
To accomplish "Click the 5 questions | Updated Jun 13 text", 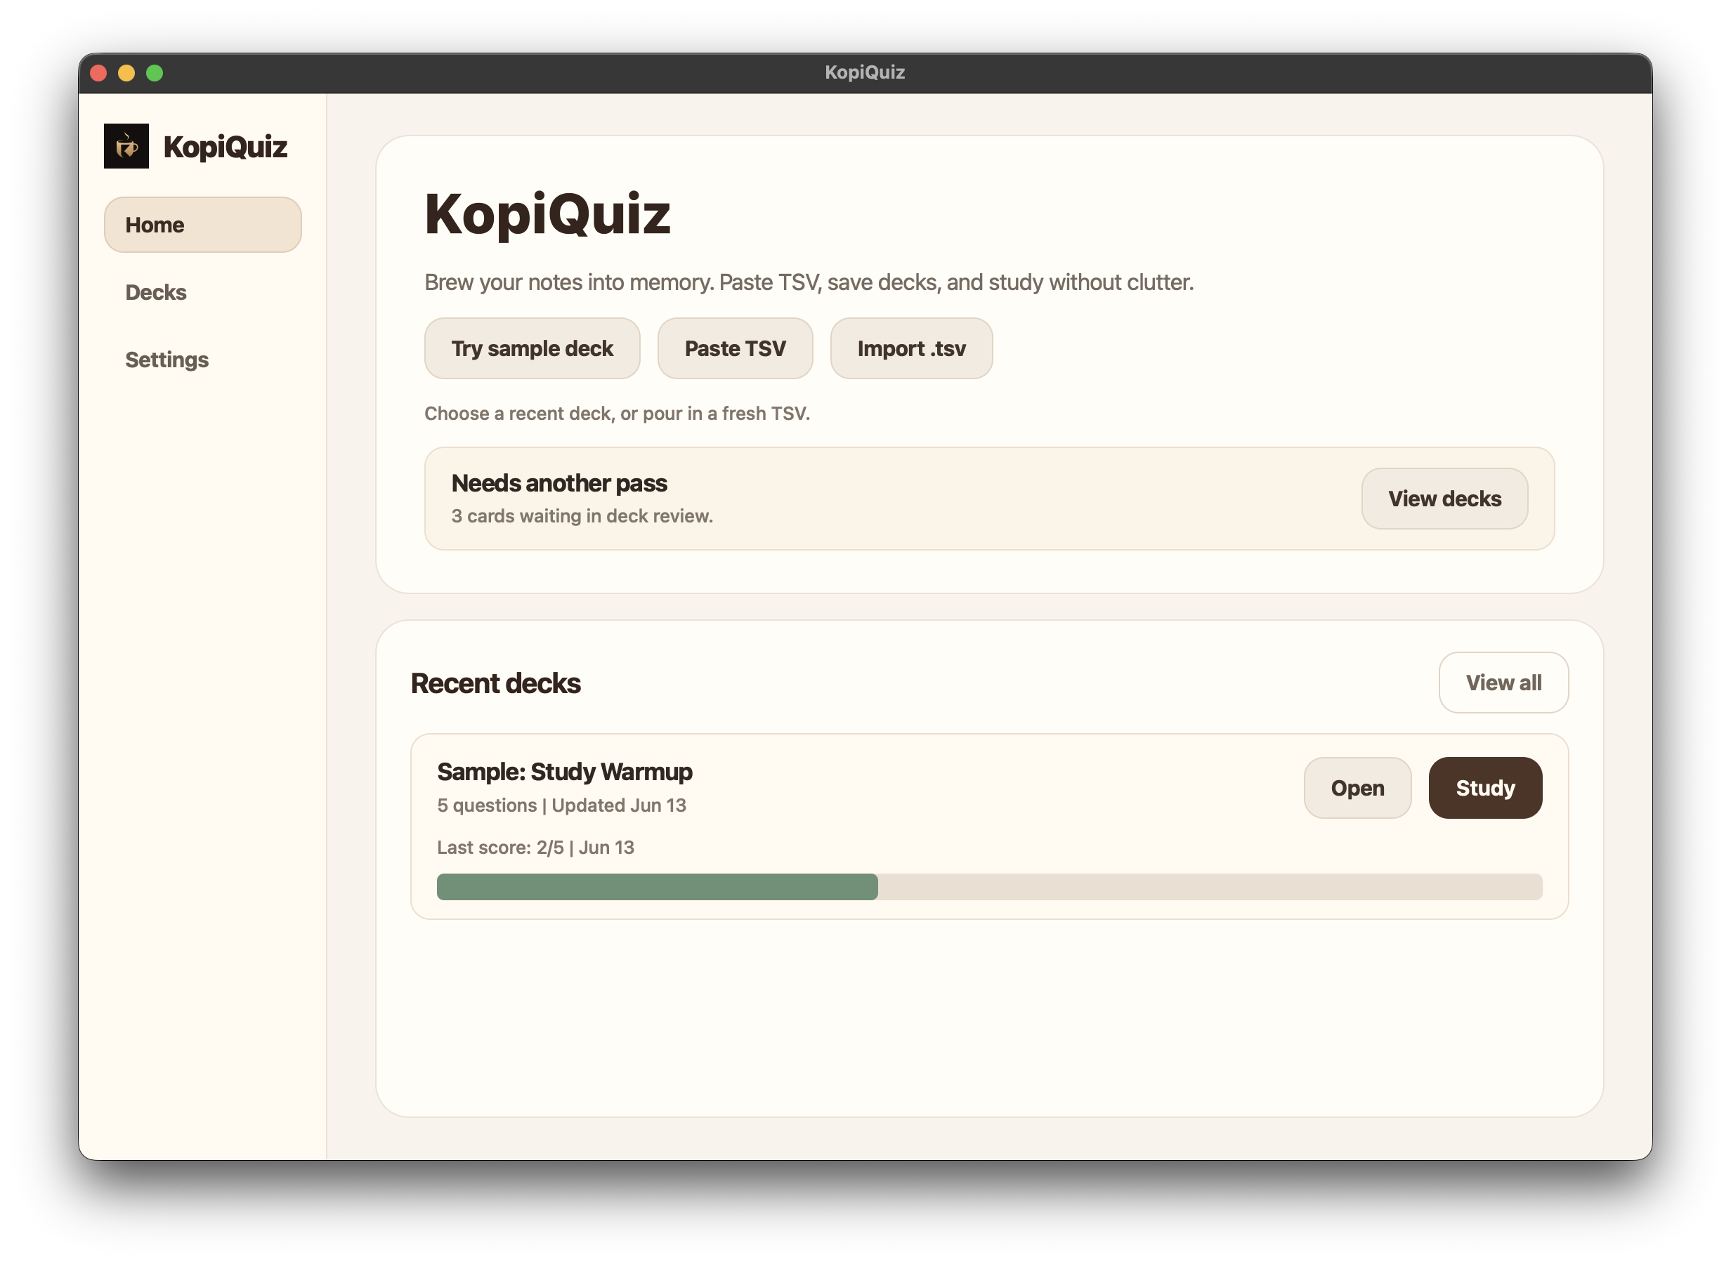I will tap(562, 805).
